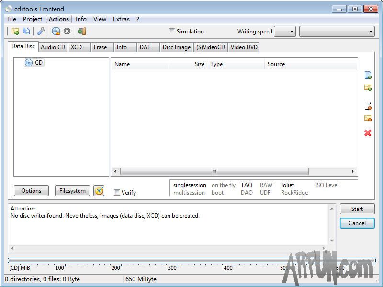Image resolution: width=383 pixels, height=287 pixels.
Task: Switch to the Audio CD tab
Action: point(53,47)
